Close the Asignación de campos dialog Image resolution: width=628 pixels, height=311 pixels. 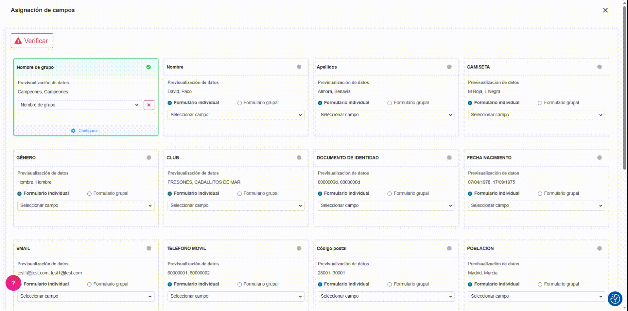tap(605, 10)
